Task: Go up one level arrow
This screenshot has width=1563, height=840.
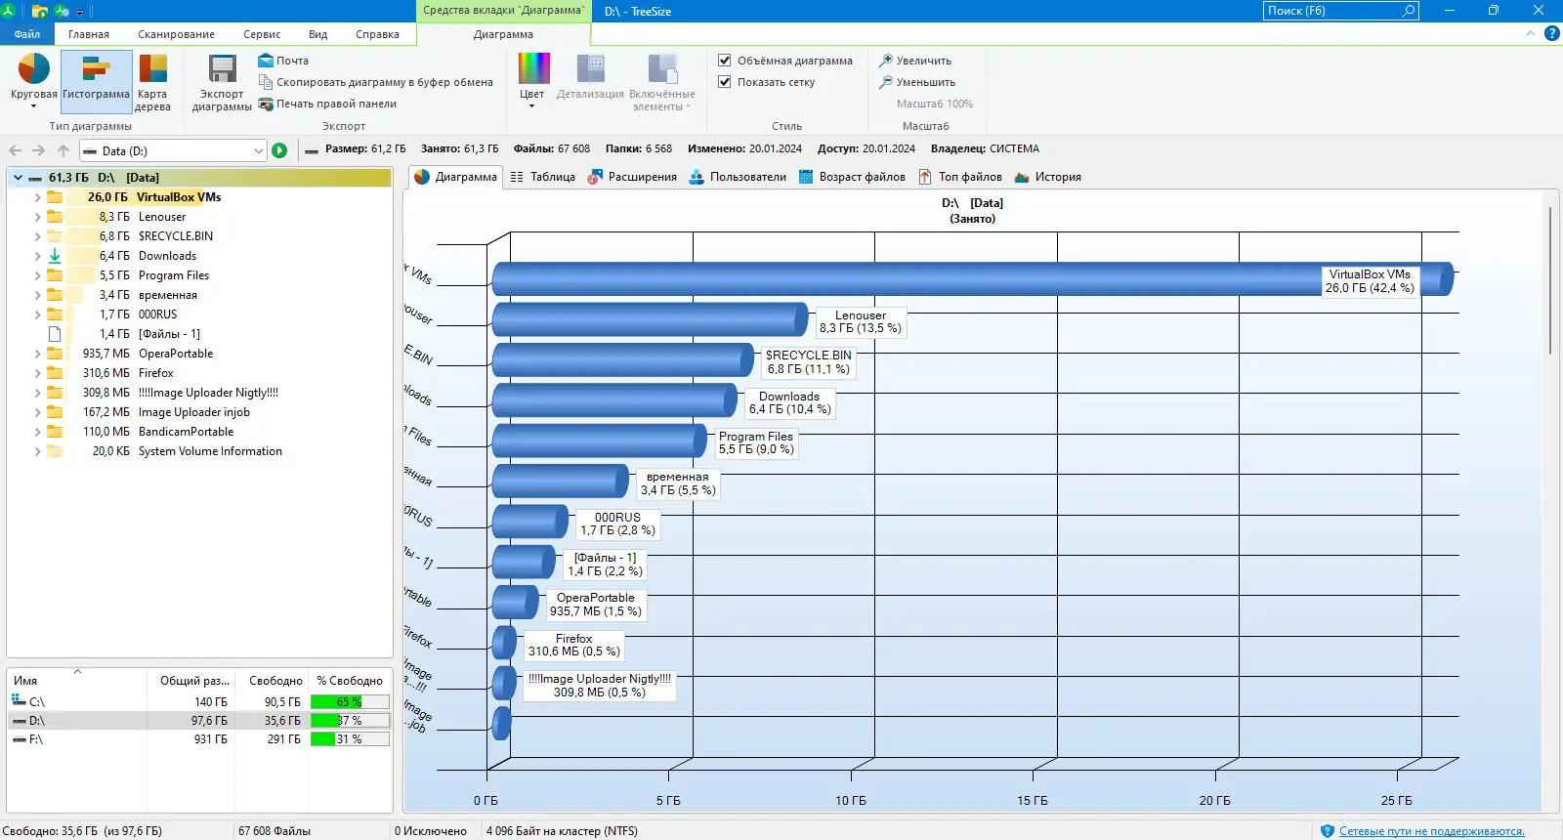Action: (63, 150)
